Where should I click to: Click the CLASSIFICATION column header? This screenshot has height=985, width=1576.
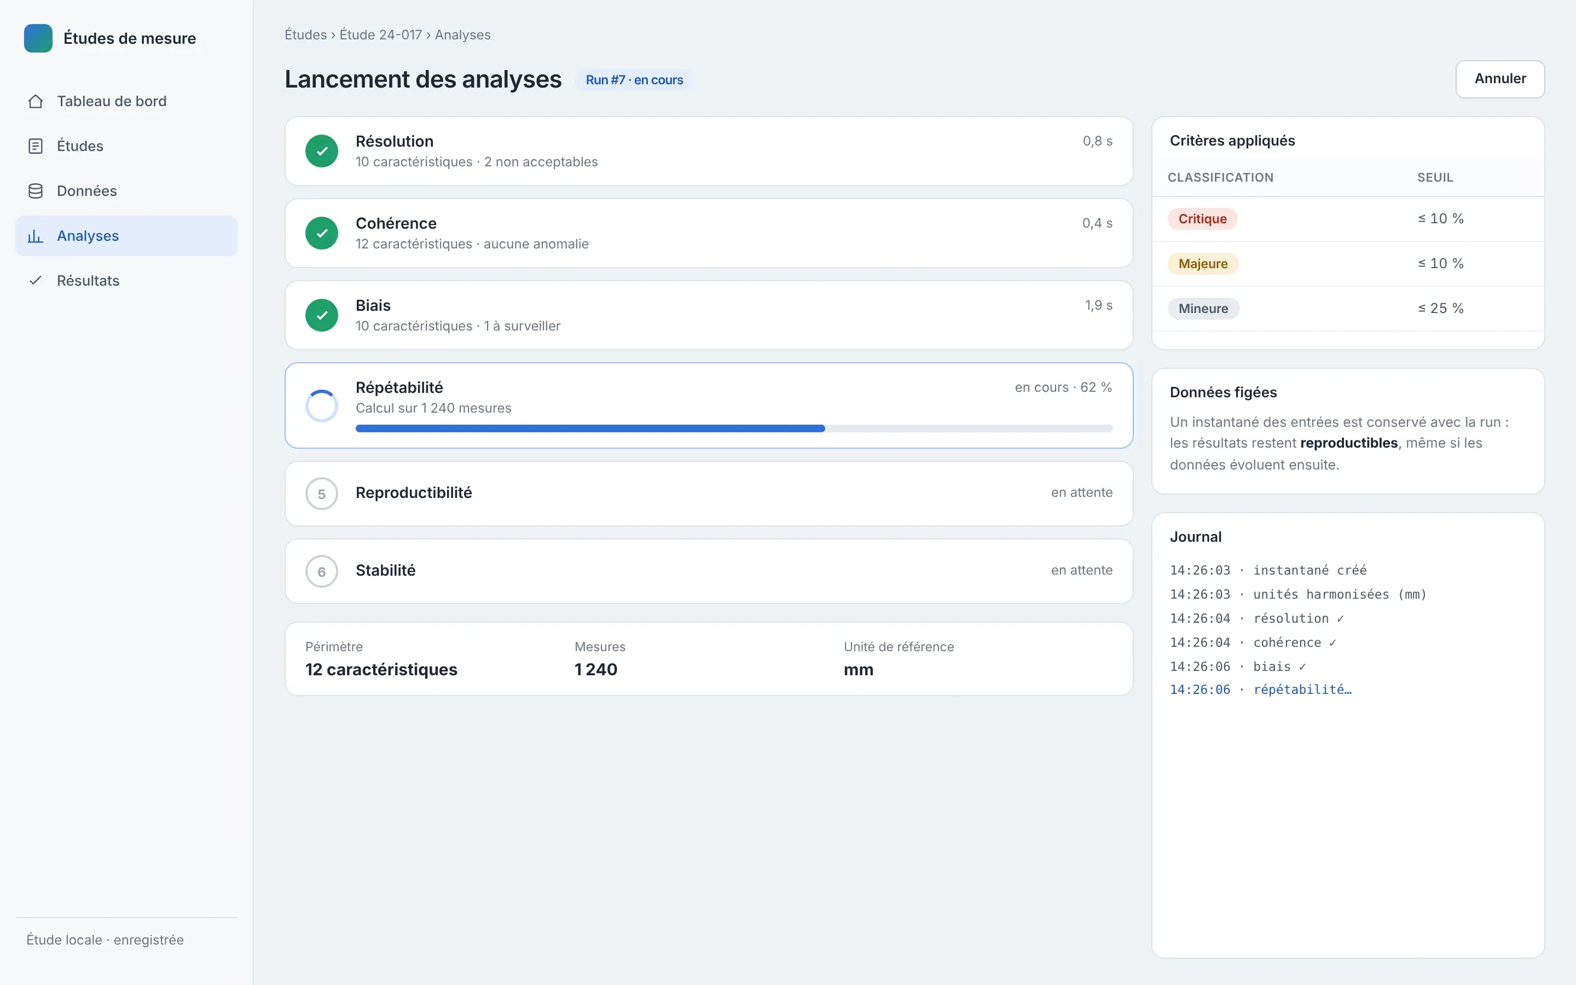(1220, 177)
